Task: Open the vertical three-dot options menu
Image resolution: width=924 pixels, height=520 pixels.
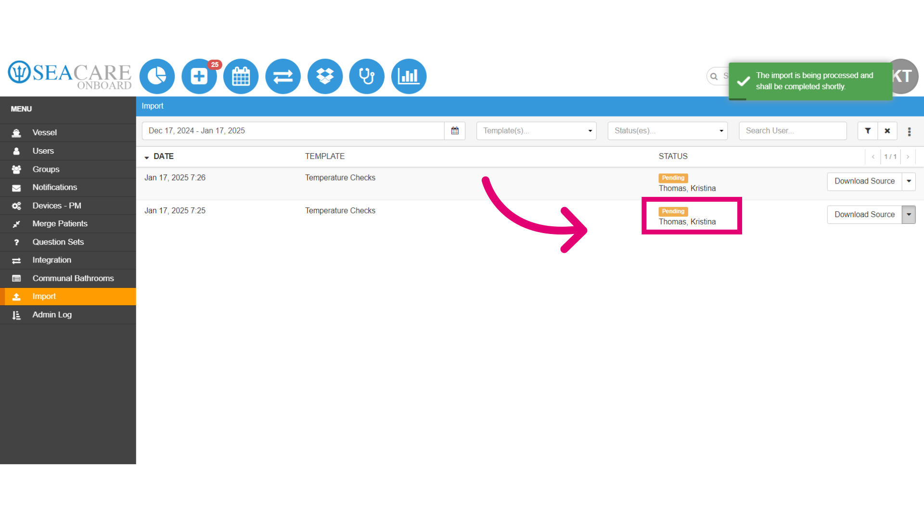Action: (909, 131)
